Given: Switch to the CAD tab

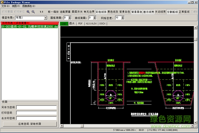Looking at the screenshot, I should tap(64, 24).
